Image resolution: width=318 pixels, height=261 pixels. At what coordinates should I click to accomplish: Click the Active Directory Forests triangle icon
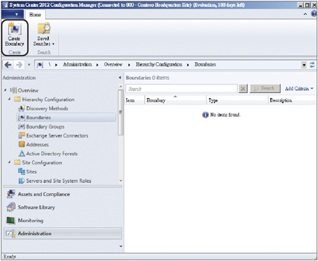coord(22,154)
